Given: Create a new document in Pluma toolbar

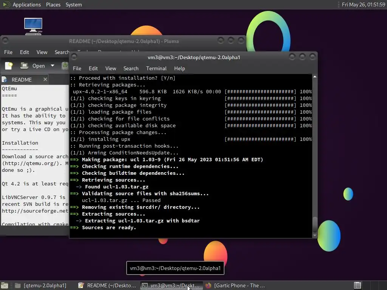Looking at the screenshot, I should pyautogui.click(x=9, y=66).
